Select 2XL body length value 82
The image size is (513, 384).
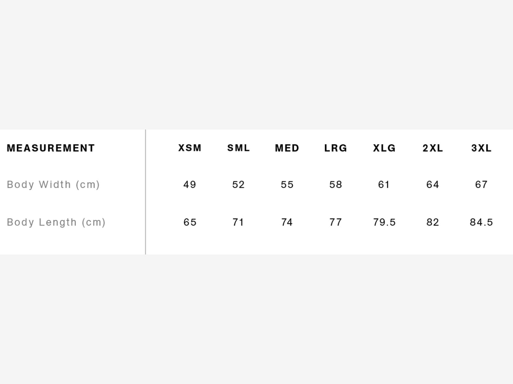[433, 222]
